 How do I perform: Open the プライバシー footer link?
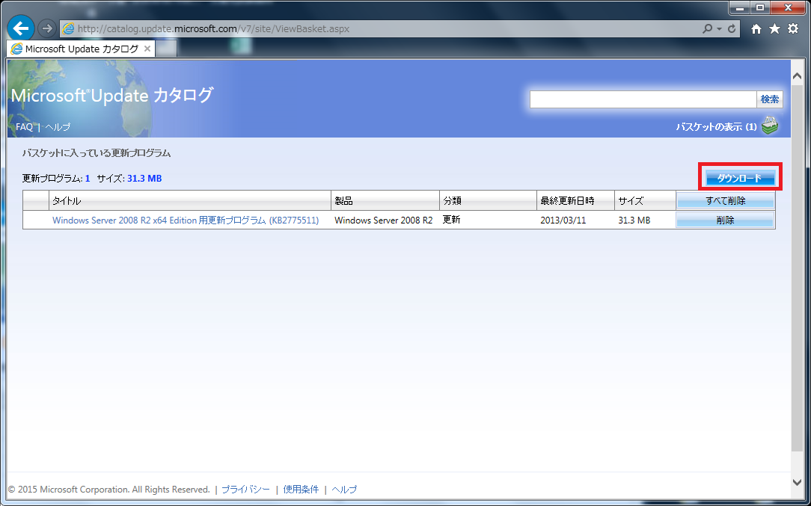pos(245,490)
